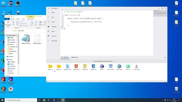Viewport: 182px width, 102px height.
Task: Click the Delete X icon in the ribbon
Action: click(x=40, y=22)
